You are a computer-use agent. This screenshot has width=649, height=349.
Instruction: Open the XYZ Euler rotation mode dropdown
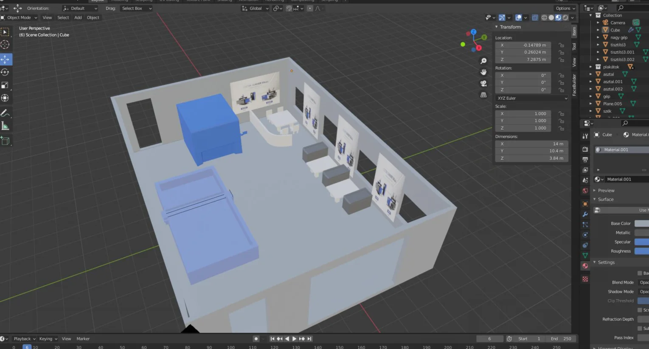(532, 98)
